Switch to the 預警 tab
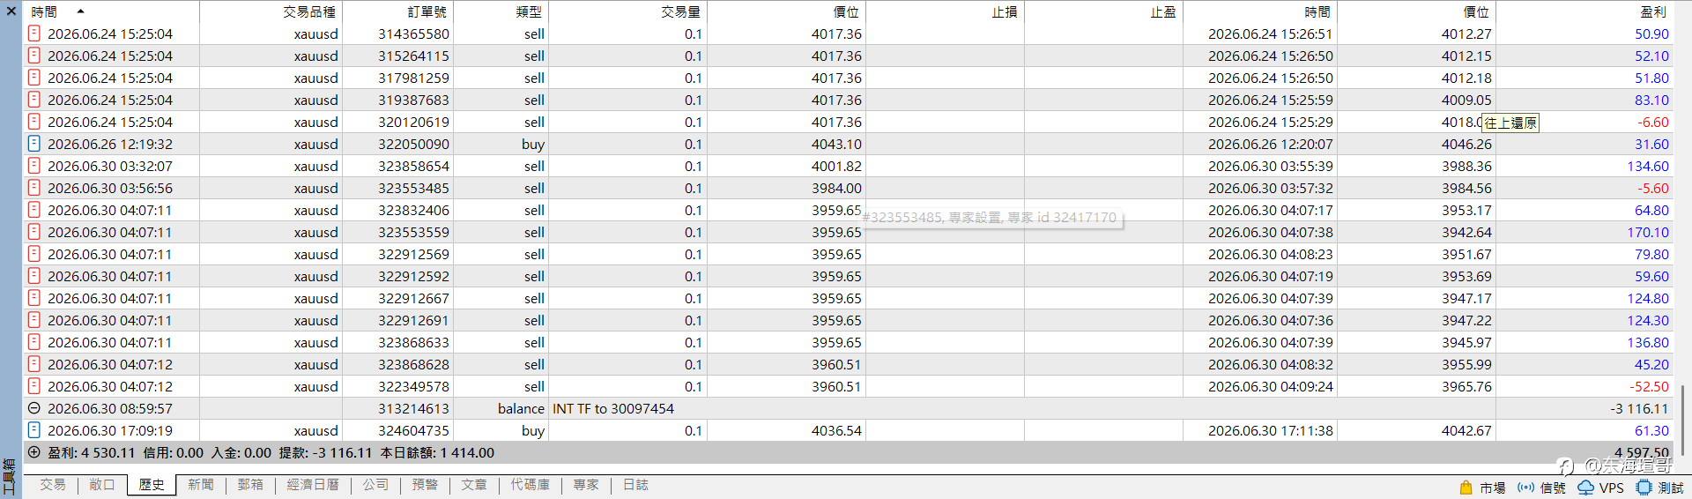 425,485
